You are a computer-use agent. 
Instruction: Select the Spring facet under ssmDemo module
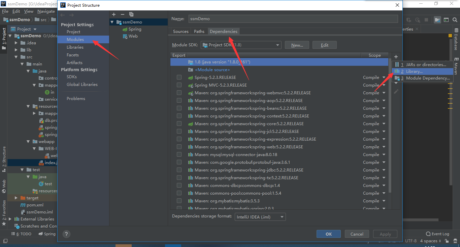(132, 29)
